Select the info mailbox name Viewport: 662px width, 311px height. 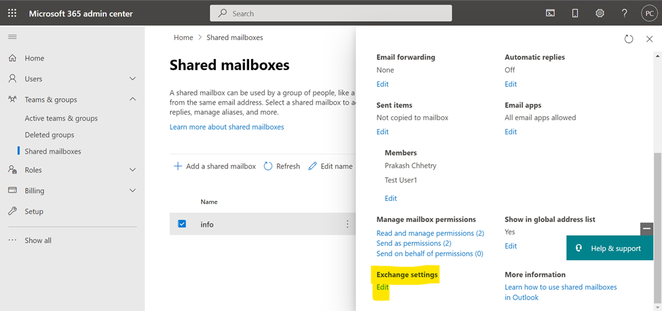[x=207, y=224]
